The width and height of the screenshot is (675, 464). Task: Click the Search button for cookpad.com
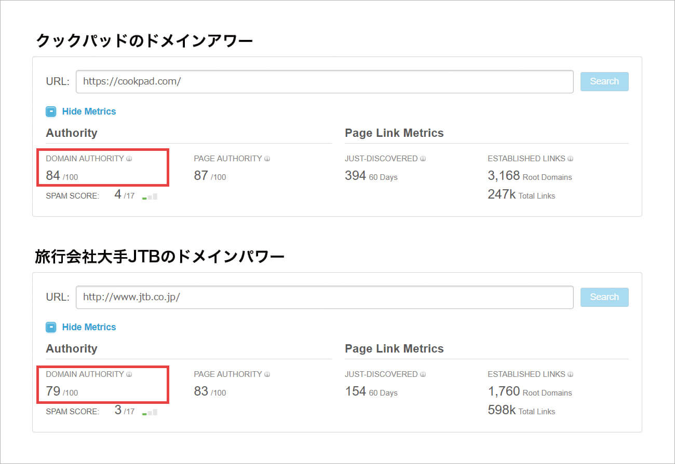604,81
